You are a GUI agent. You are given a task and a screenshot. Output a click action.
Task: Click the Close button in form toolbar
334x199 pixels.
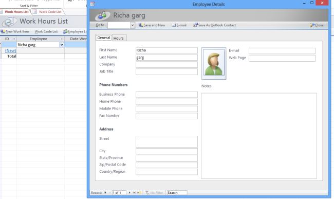(317, 25)
